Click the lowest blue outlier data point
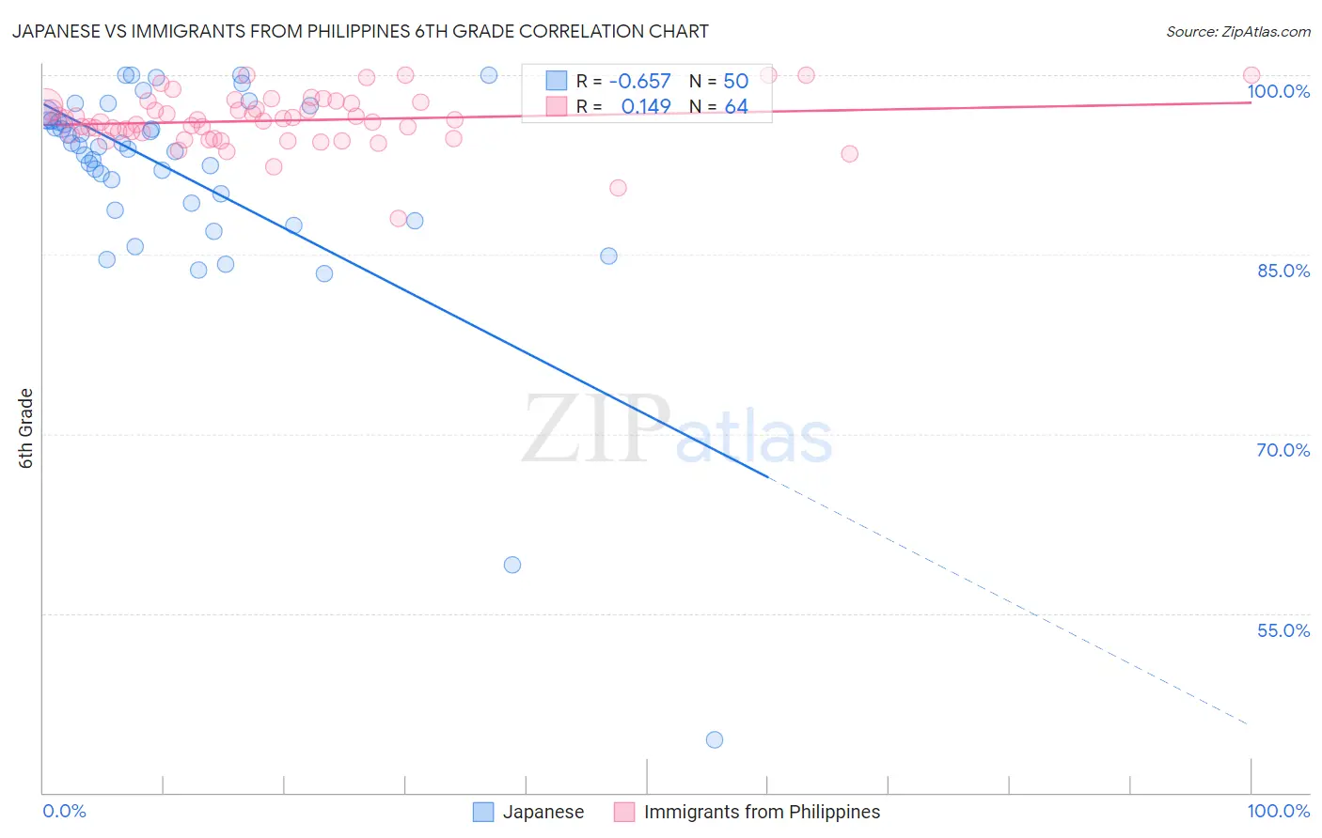 pos(715,739)
